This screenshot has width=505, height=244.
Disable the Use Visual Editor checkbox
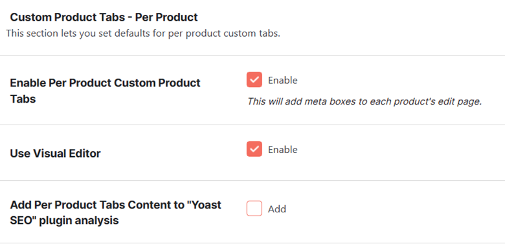click(254, 149)
